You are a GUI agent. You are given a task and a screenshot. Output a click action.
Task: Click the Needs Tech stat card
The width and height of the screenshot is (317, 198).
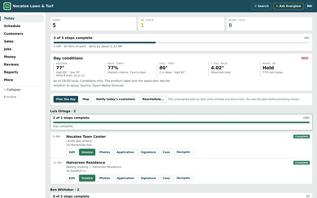(x=269, y=24)
